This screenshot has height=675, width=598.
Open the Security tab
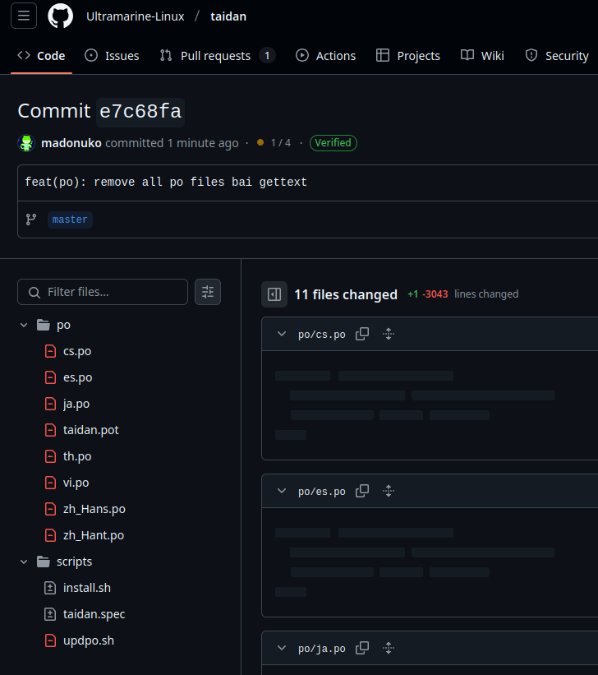point(557,56)
